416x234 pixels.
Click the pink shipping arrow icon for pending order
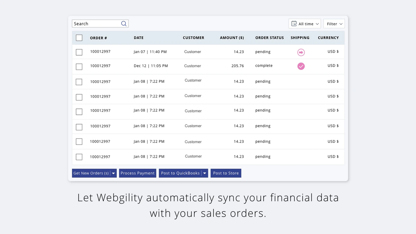tap(301, 52)
